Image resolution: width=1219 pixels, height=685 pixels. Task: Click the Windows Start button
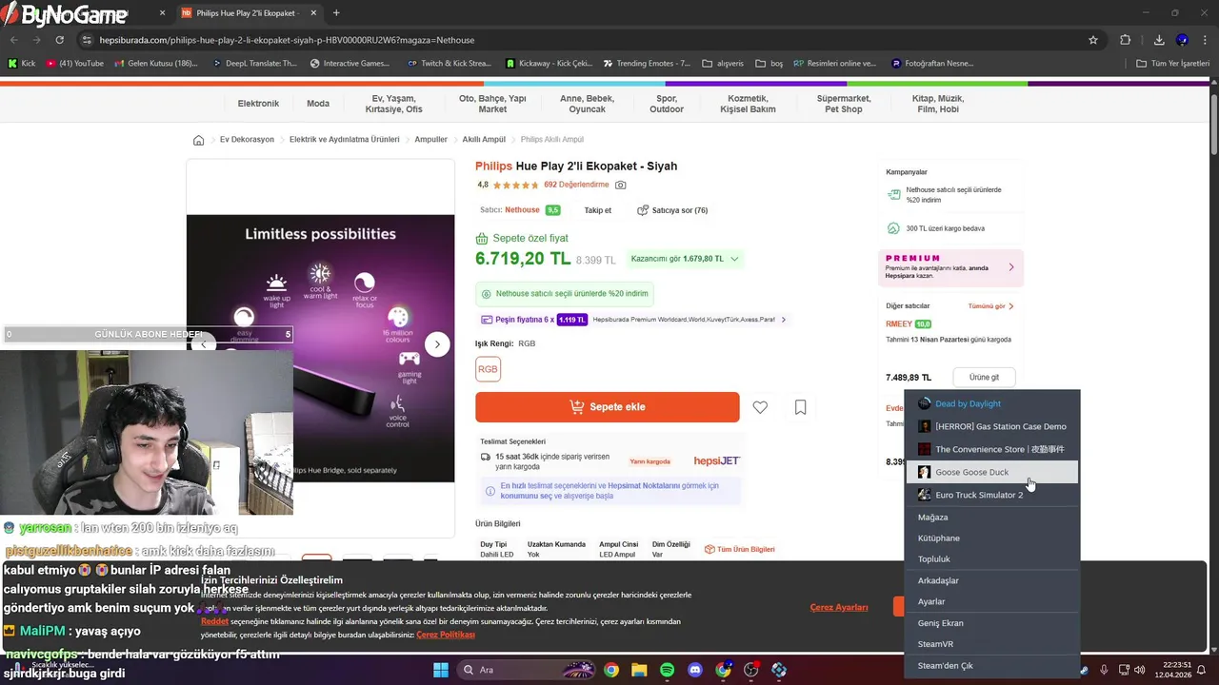point(441,670)
